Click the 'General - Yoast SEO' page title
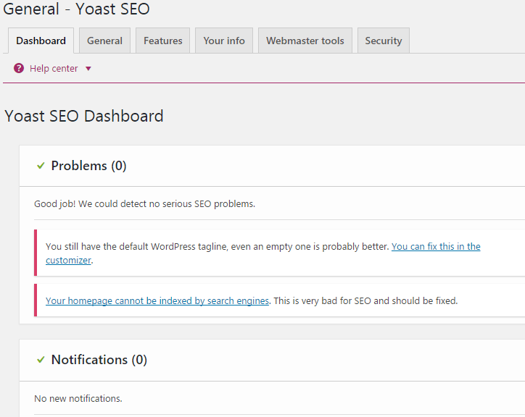The width and height of the screenshot is (525, 417). (x=77, y=10)
